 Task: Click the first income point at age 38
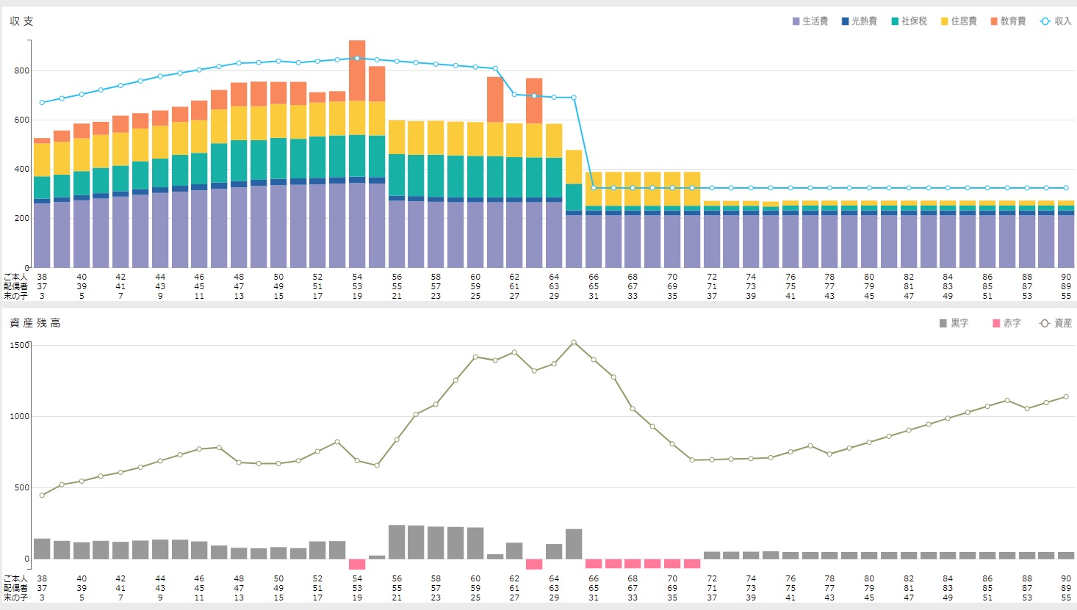tap(42, 103)
